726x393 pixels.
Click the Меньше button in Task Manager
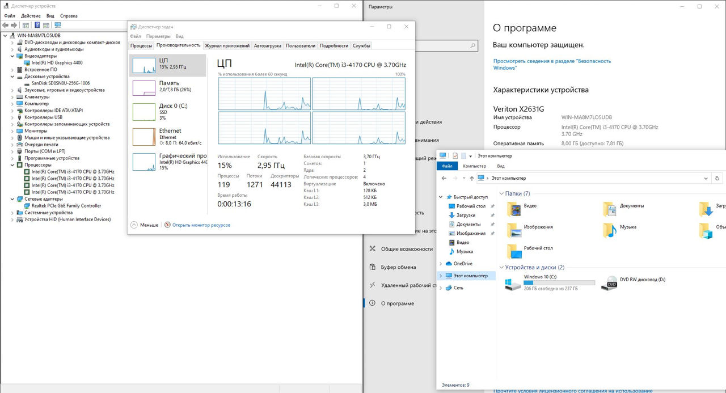(x=145, y=225)
